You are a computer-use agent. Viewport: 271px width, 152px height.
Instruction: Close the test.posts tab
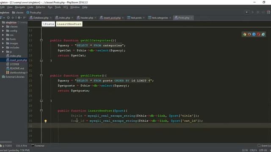pyautogui.click(x=144, y=18)
